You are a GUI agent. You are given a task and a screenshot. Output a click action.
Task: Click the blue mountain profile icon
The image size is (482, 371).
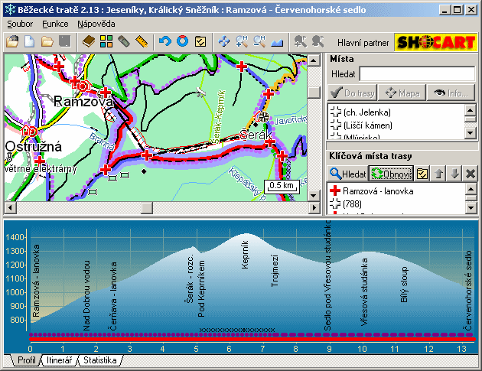click(x=277, y=41)
